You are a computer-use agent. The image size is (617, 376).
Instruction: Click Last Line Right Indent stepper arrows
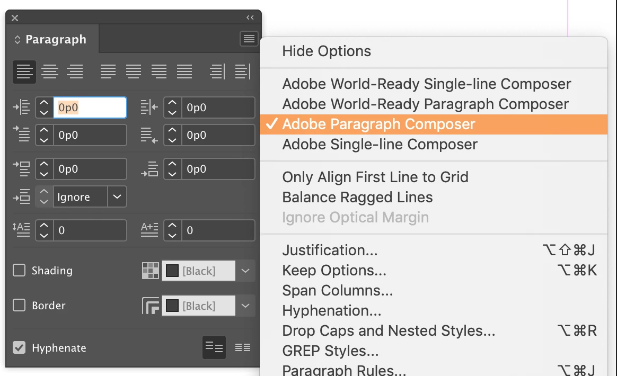(x=172, y=135)
